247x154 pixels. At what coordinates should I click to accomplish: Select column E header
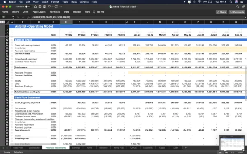click(66, 22)
